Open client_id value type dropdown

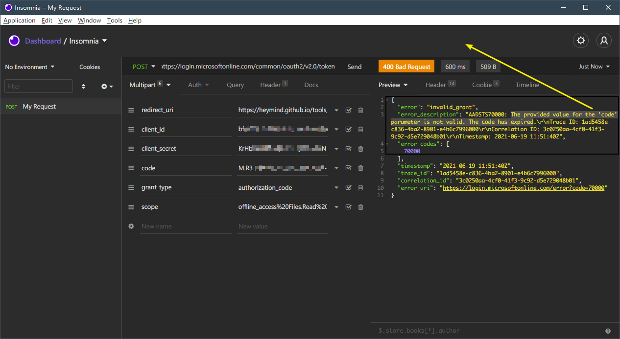(x=336, y=130)
